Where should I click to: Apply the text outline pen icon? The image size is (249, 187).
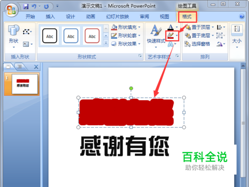click(x=170, y=35)
